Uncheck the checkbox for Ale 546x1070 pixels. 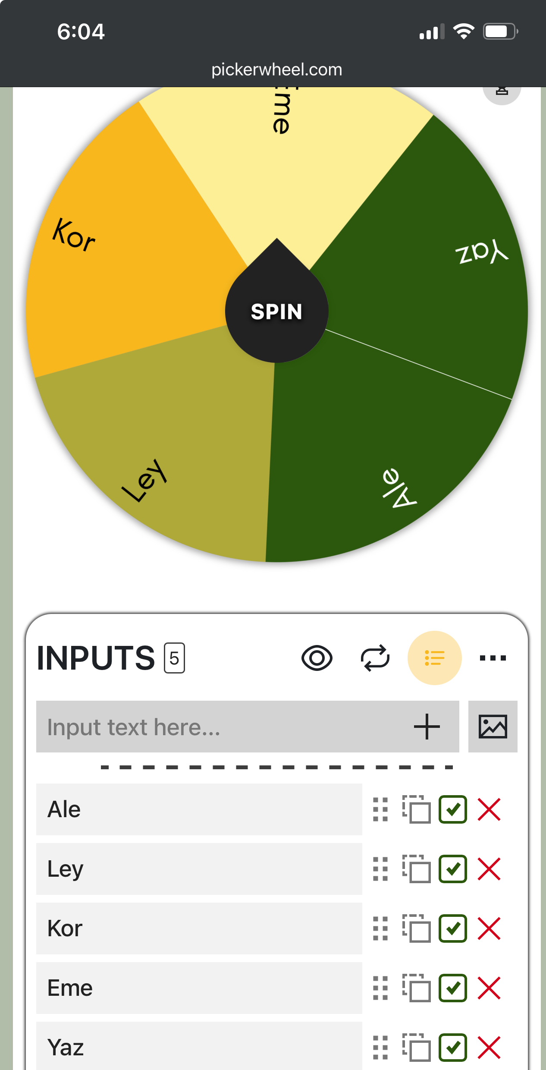pyautogui.click(x=453, y=809)
